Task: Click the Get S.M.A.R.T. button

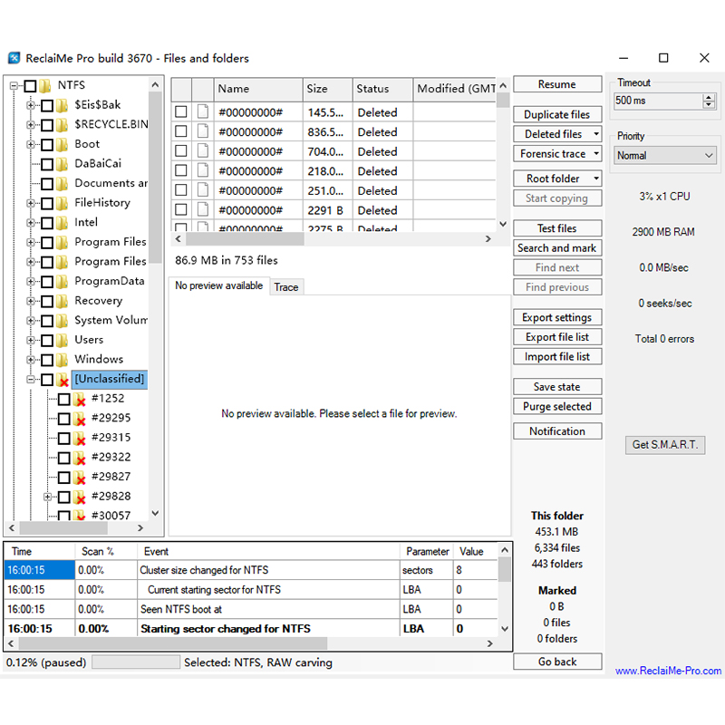Action: click(665, 445)
